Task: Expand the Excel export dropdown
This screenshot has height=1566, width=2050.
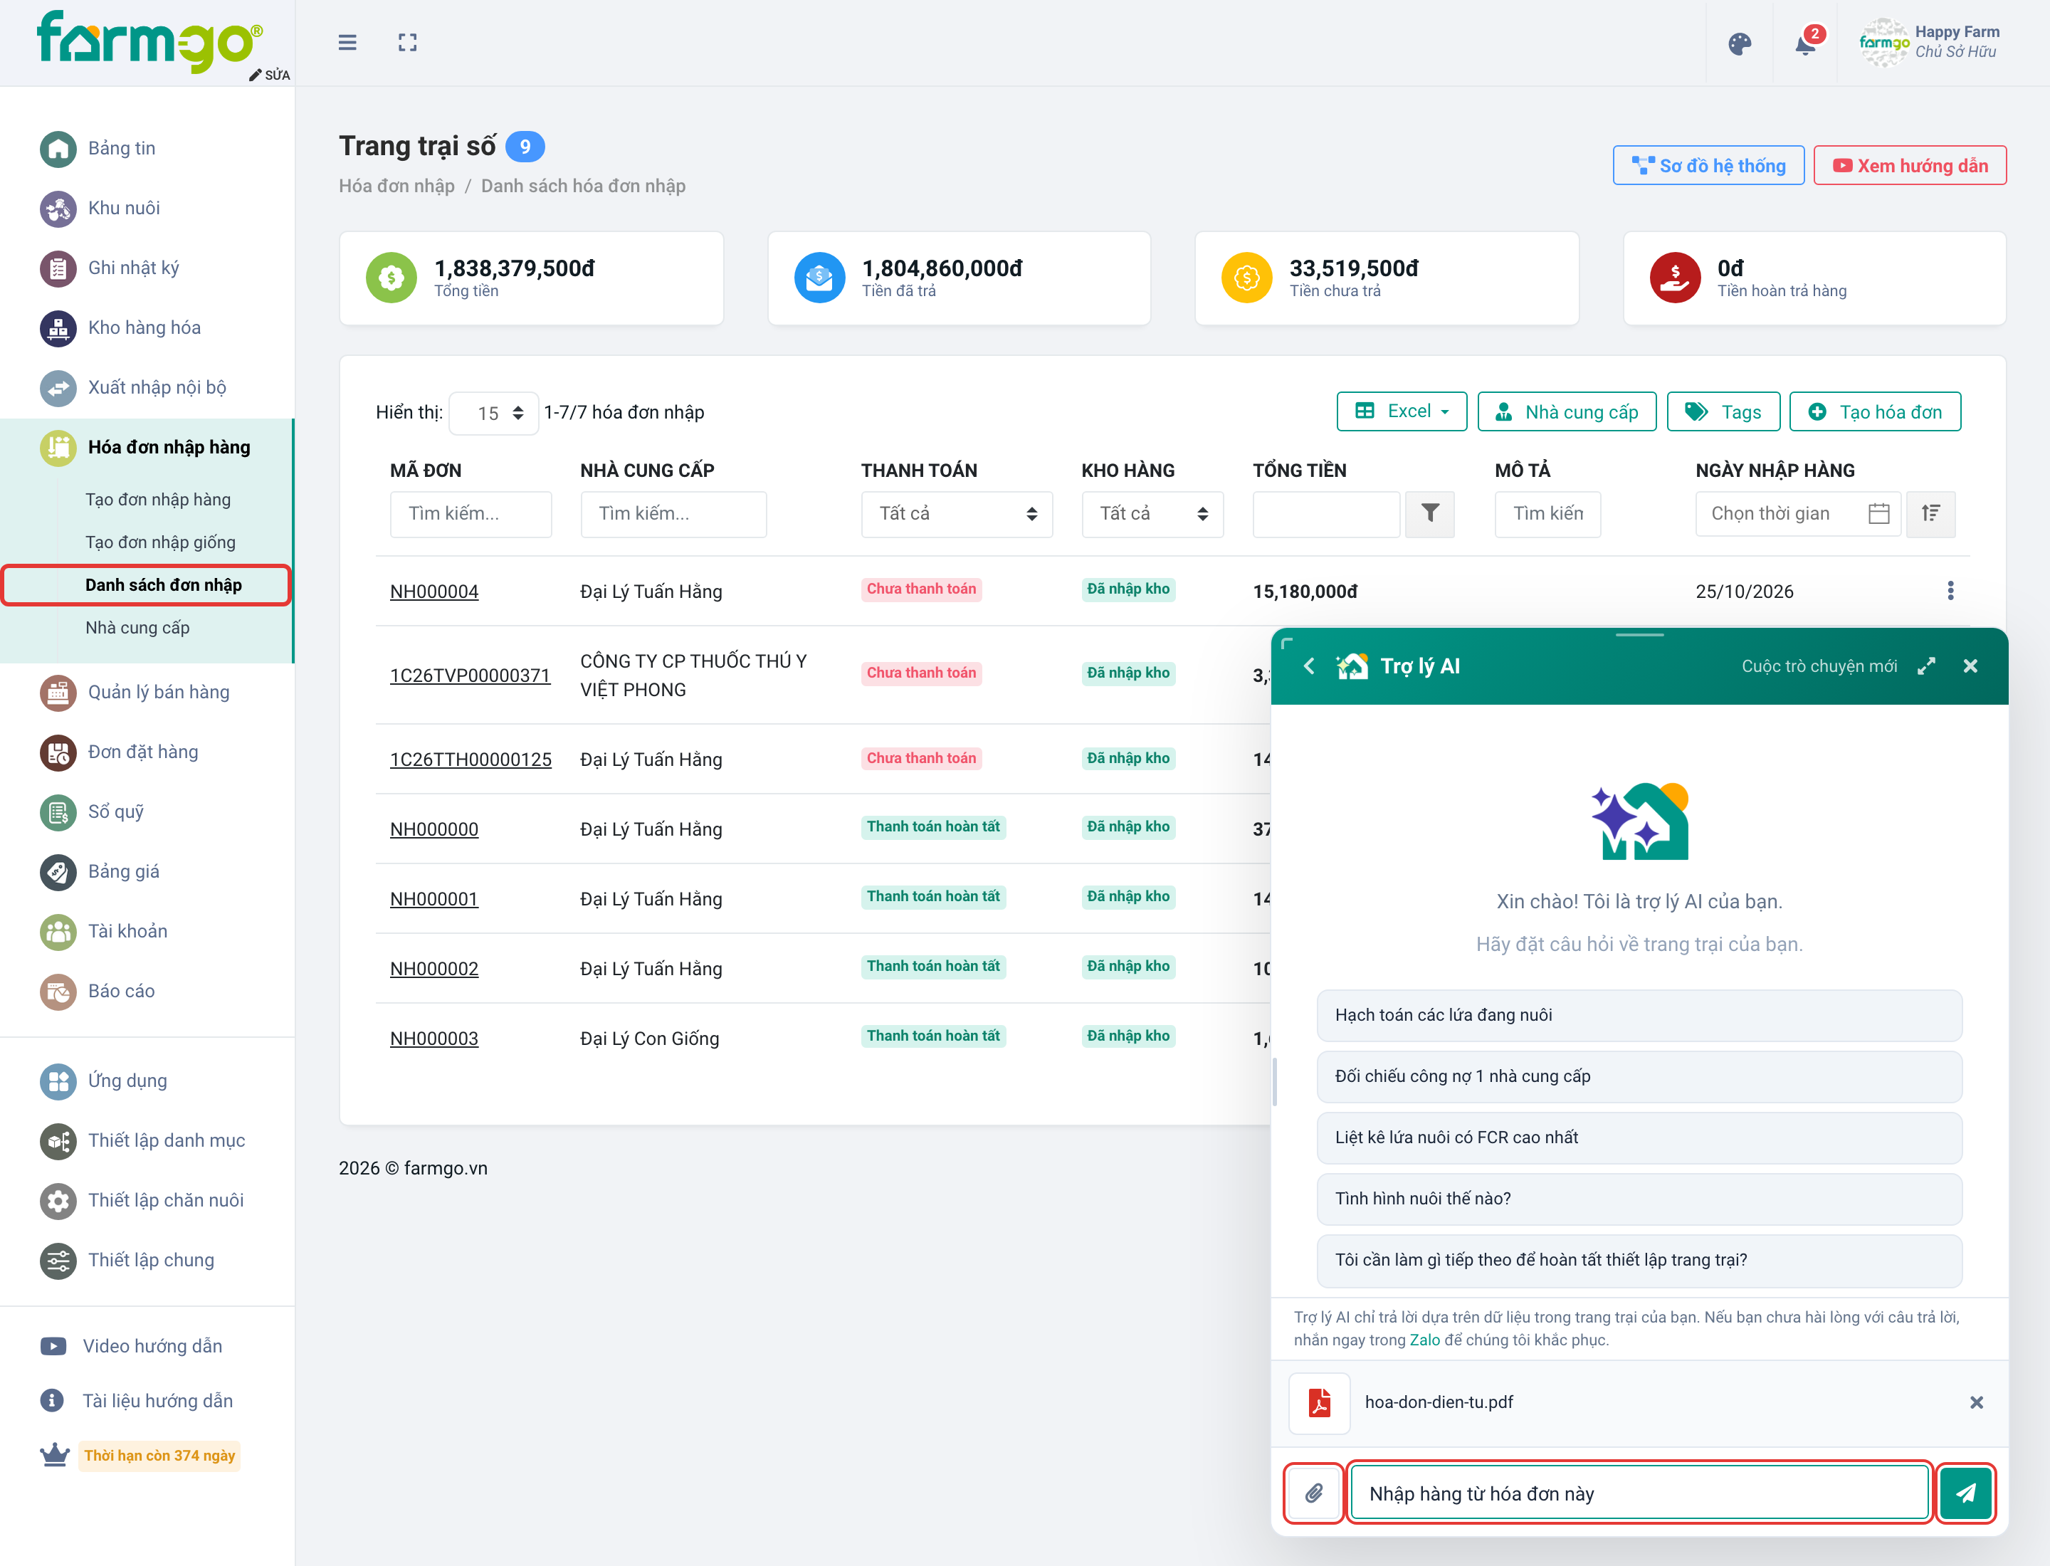Action: pos(1401,411)
